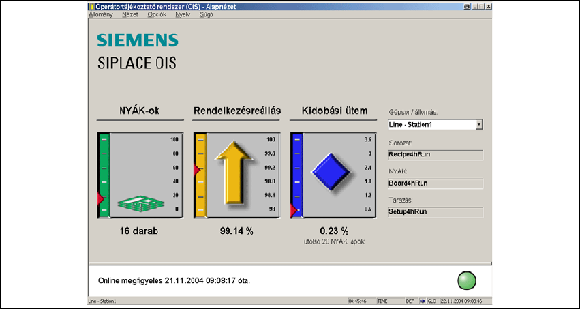Click the Gépsor / állomás label
Screen dimensions: 580x309
(414, 112)
